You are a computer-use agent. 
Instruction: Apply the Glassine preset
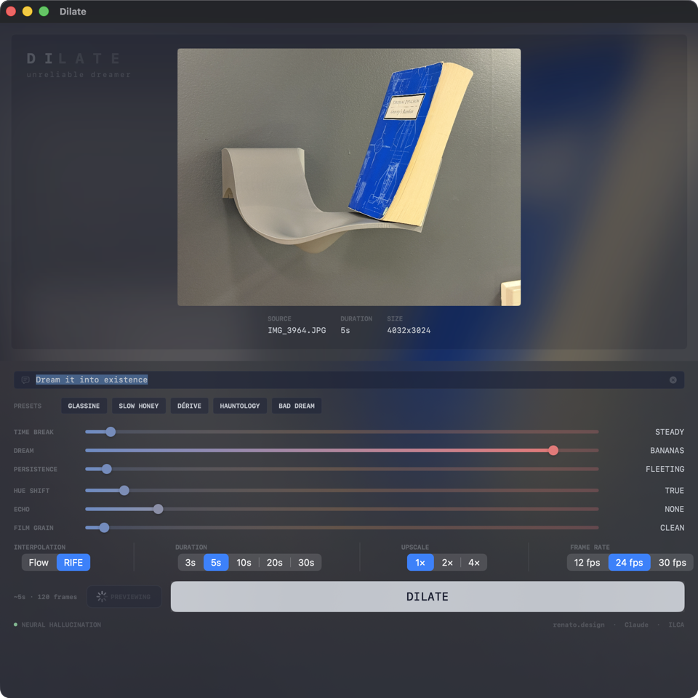(84, 406)
